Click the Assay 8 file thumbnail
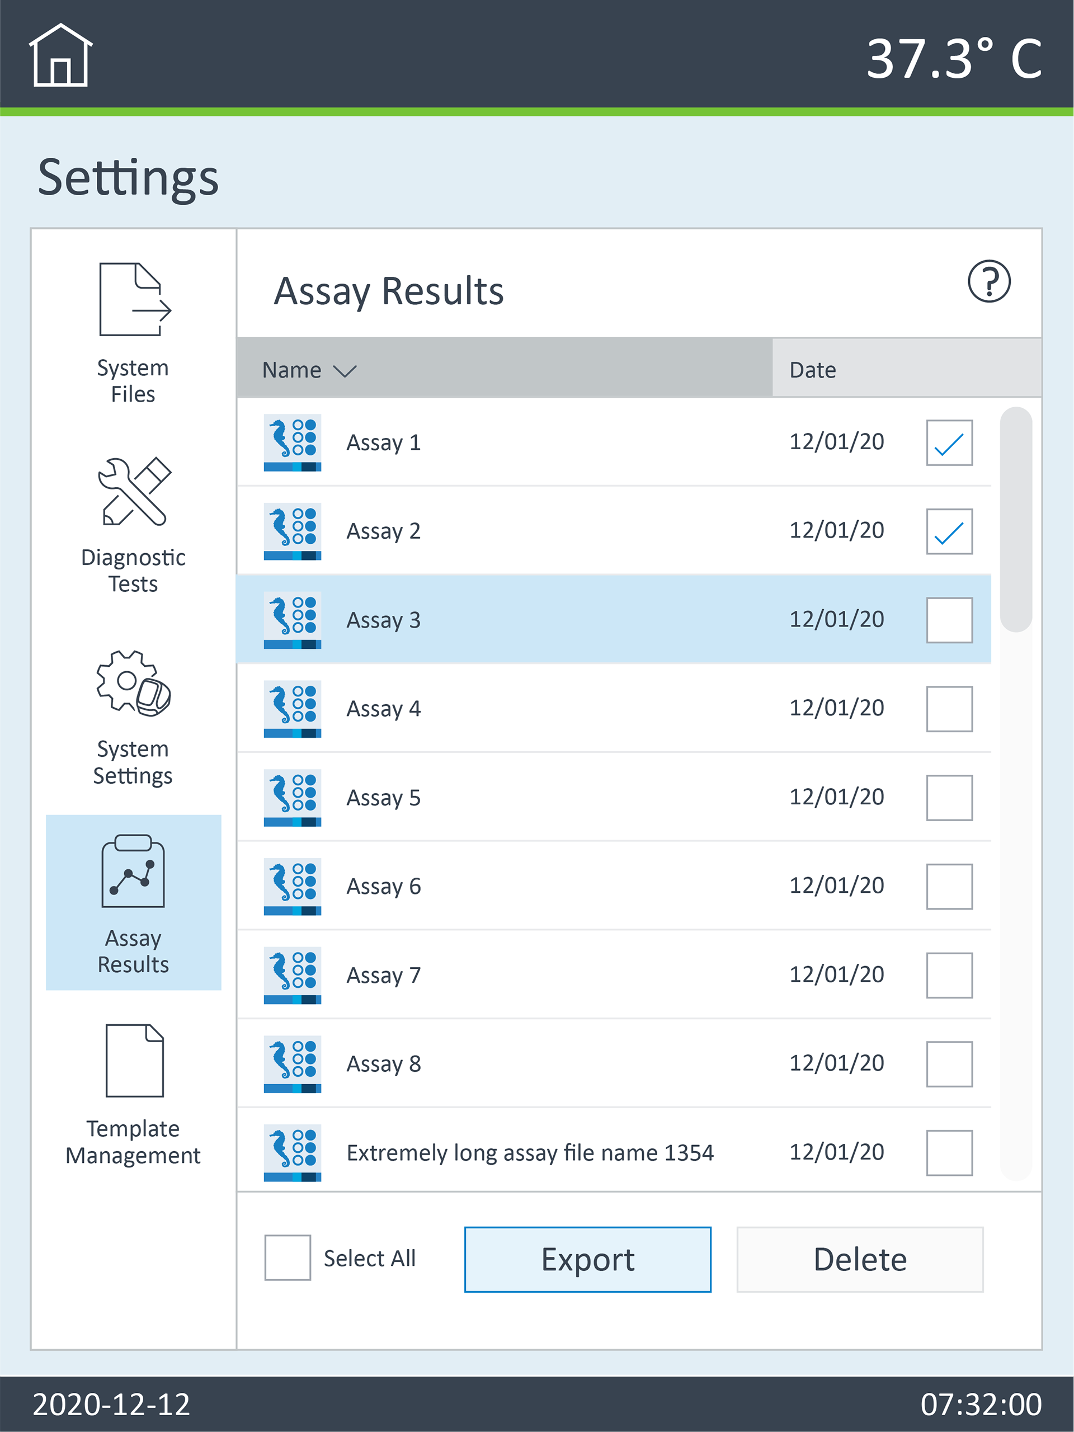The width and height of the screenshot is (1074, 1432). [293, 1063]
